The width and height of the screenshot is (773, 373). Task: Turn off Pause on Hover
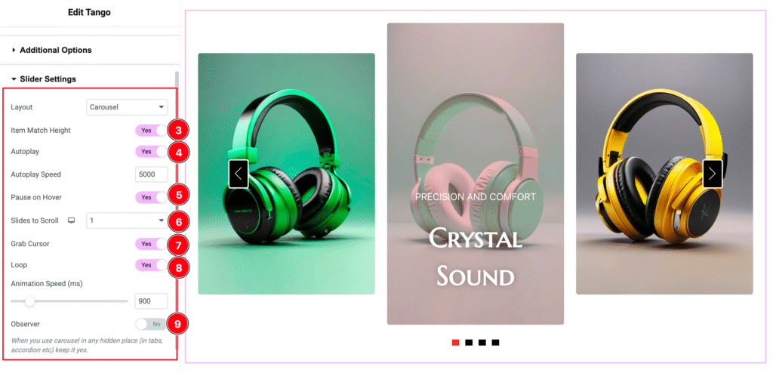(x=151, y=197)
